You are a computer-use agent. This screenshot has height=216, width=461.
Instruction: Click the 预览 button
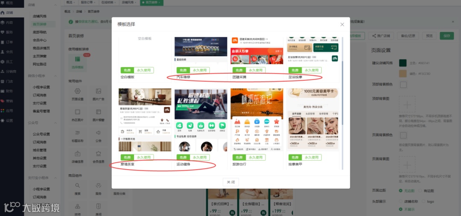(x=429, y=36)
